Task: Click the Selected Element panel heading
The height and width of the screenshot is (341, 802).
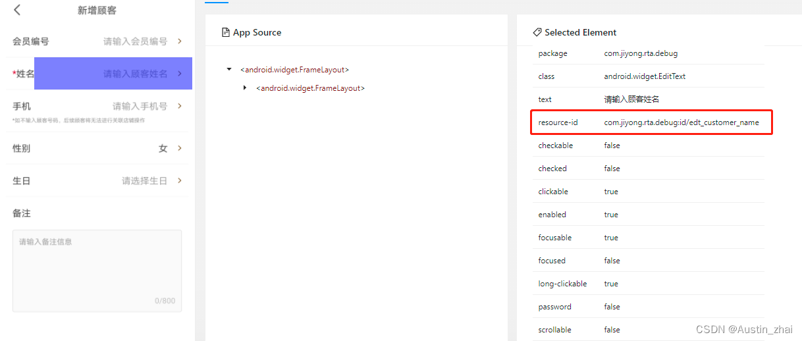Action: 581,32
